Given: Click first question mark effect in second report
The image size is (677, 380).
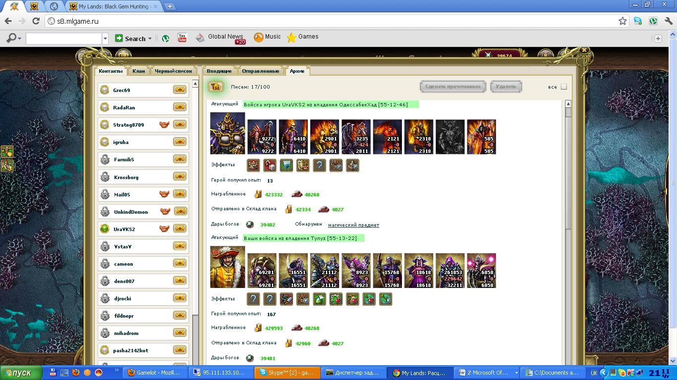Looking at the screenshot, I should pos(253,299).
